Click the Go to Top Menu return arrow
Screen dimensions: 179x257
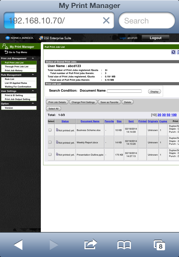coord(6,52)
